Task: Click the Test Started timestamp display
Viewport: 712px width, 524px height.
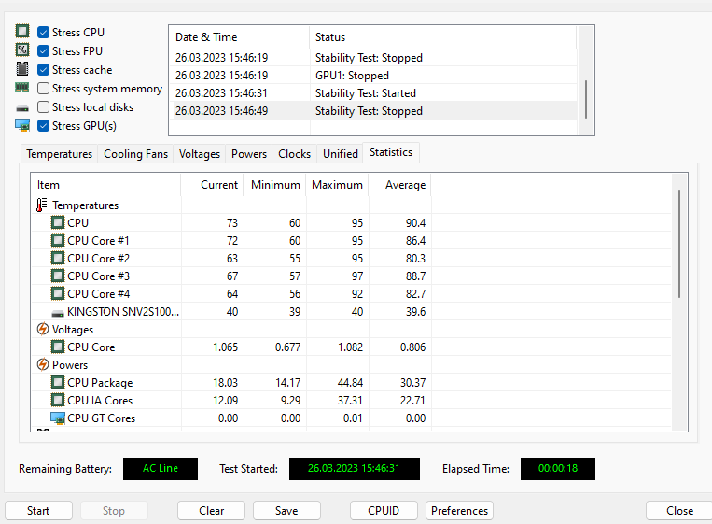Action: pyautogui.click(x=355, y=469)
